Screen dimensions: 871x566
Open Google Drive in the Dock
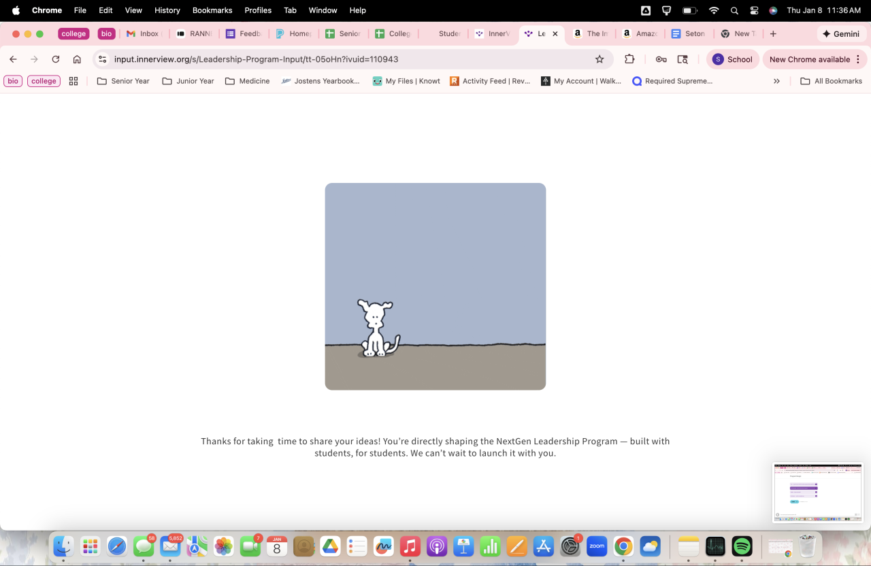(330, 546)
